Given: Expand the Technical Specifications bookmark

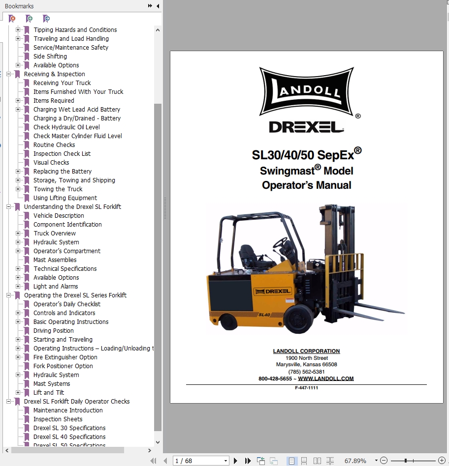Looking at the screenshot, I should pos(18,269).
